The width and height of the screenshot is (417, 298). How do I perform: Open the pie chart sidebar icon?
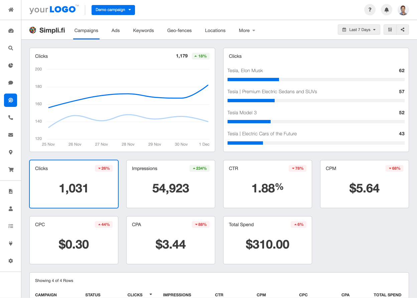[x=11, y=65]
